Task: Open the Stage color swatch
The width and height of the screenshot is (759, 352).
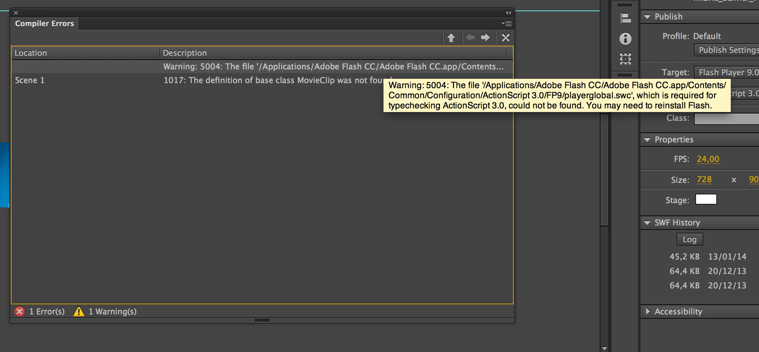Action: (706, 199)
